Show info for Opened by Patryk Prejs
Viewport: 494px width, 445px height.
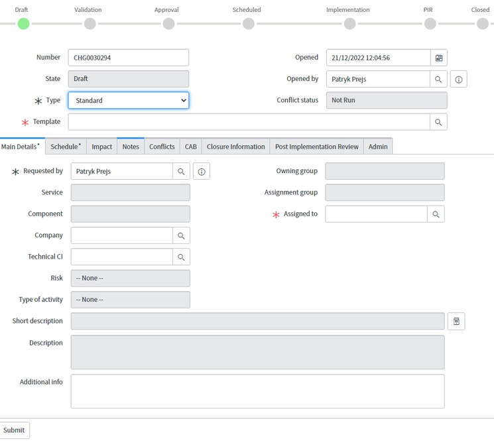point(459,79)
